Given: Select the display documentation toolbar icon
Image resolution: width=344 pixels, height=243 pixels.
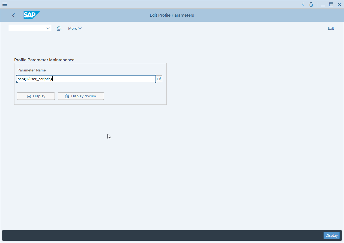Looking at the screenshot, I should [x=59, y=28].
